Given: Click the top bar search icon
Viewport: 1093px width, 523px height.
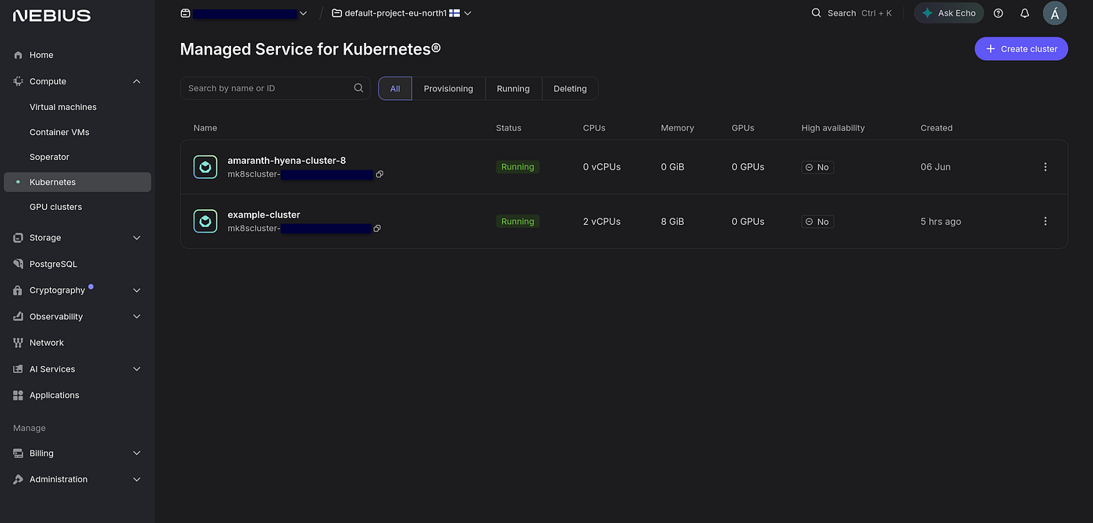Looking at the screenshot, I should coord(817,13).
